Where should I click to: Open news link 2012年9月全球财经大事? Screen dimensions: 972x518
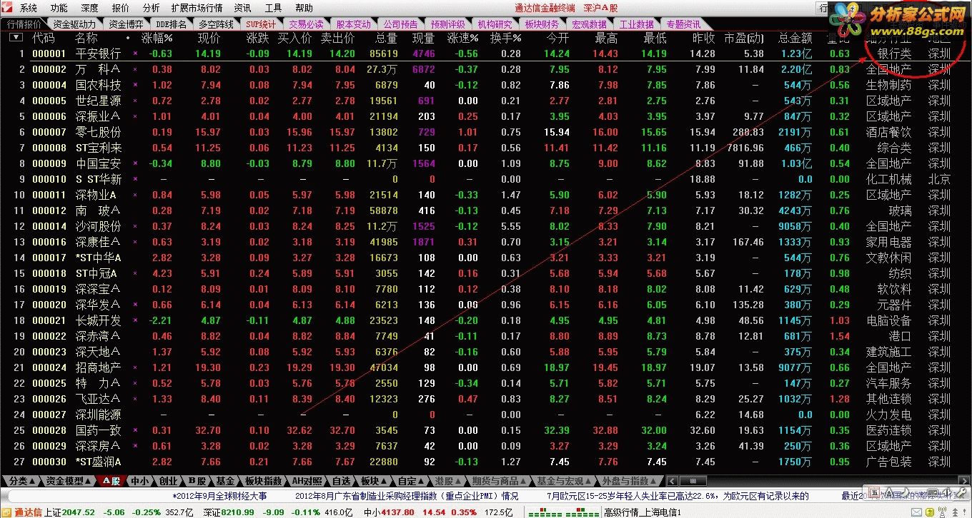[x=219, y=496]
